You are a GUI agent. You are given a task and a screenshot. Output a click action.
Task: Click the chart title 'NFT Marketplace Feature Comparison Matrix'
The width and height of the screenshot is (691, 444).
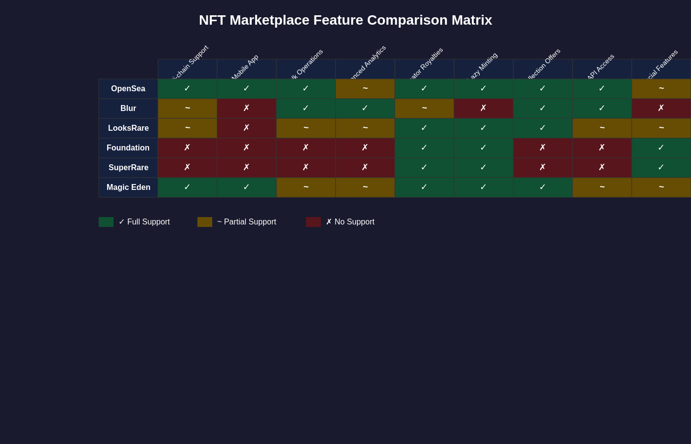tap(345, 20)
